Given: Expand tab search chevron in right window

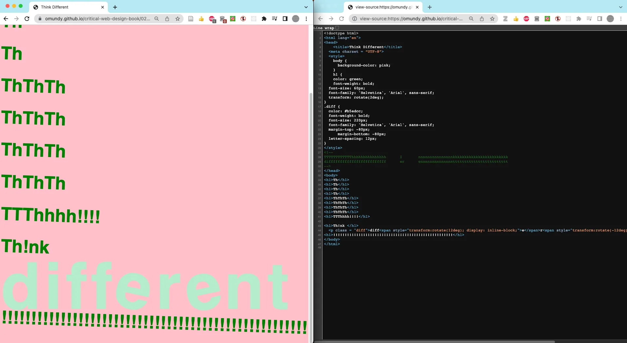Looking at the screenshot, I should [620, 7].
